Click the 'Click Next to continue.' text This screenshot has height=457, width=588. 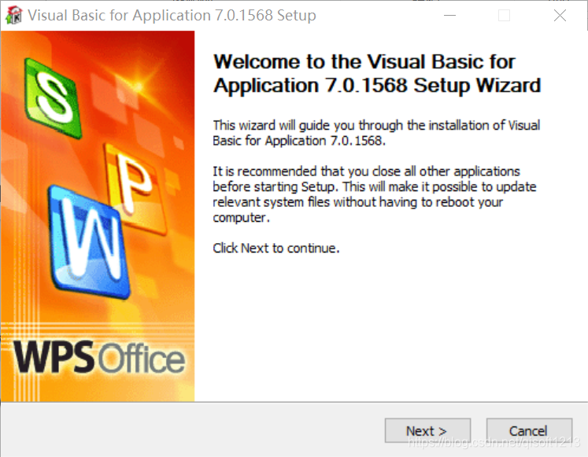(276, 248)
